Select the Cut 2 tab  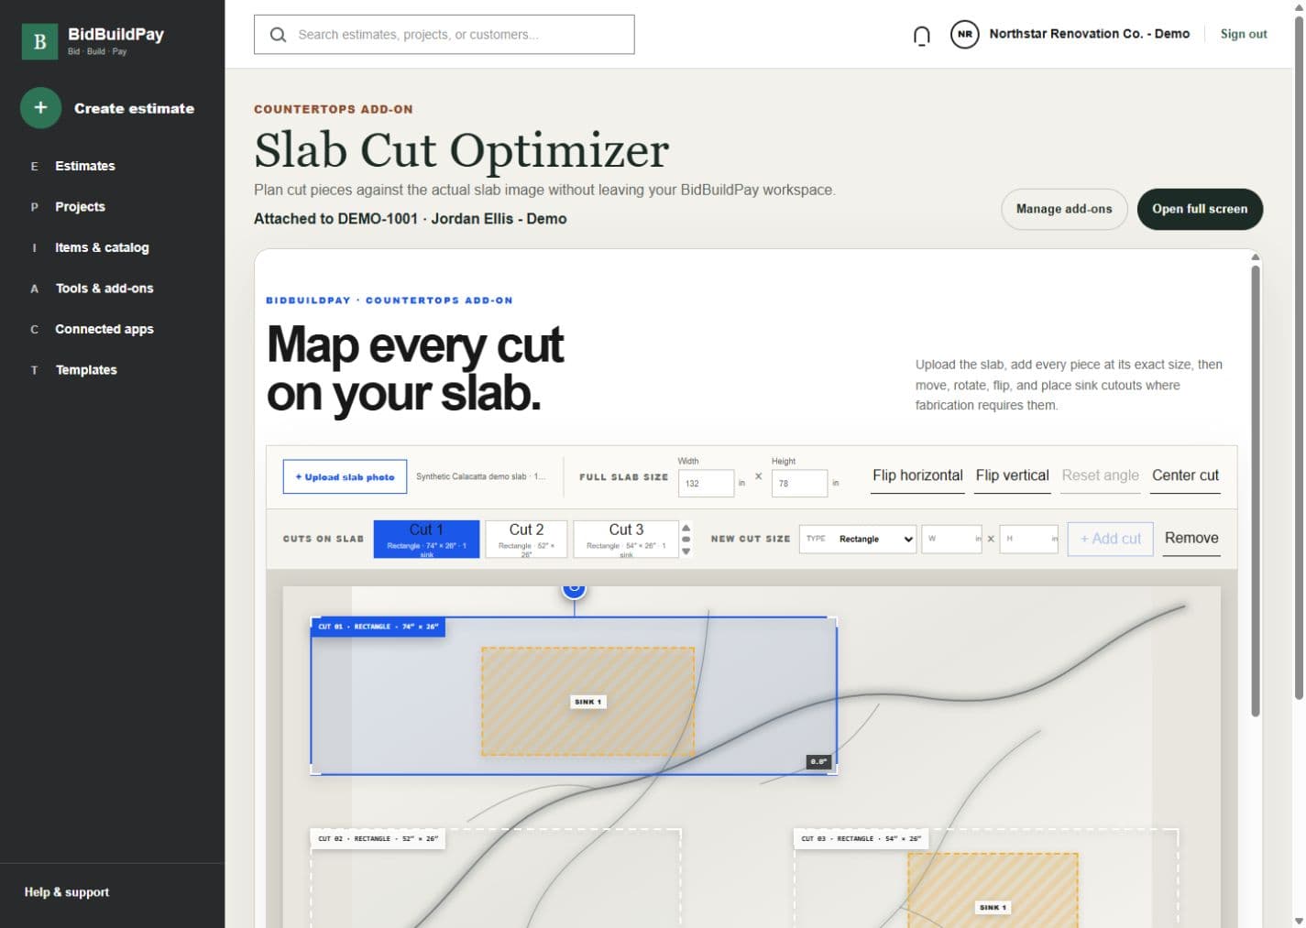point(526,539)
